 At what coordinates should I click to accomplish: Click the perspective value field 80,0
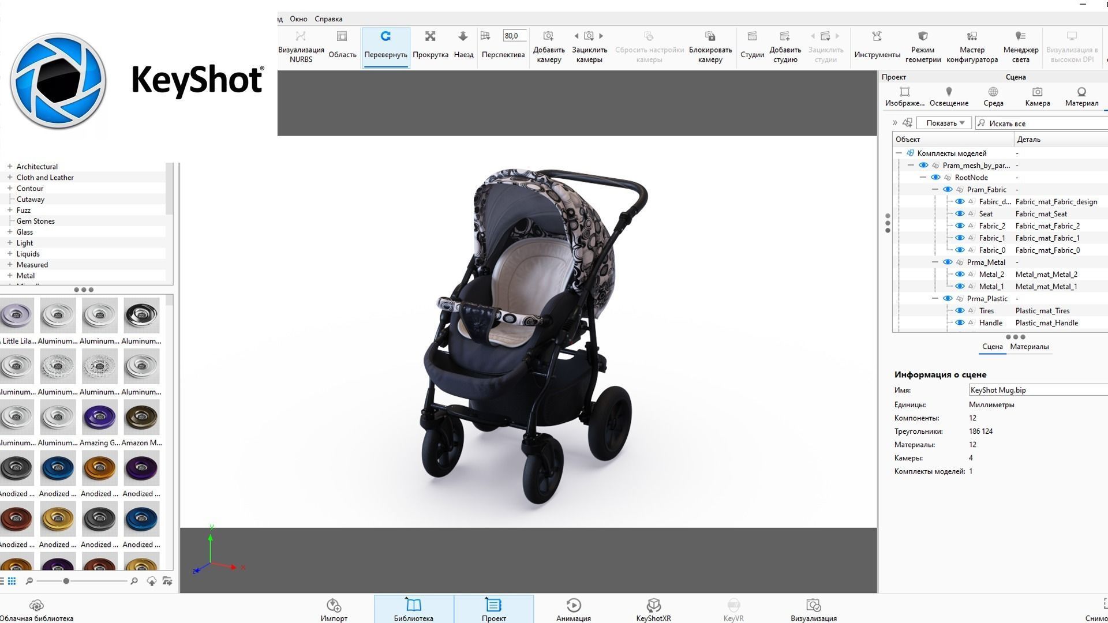(514, 36)
